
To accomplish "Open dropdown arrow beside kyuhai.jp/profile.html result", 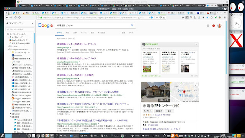I will pos(79,62).
